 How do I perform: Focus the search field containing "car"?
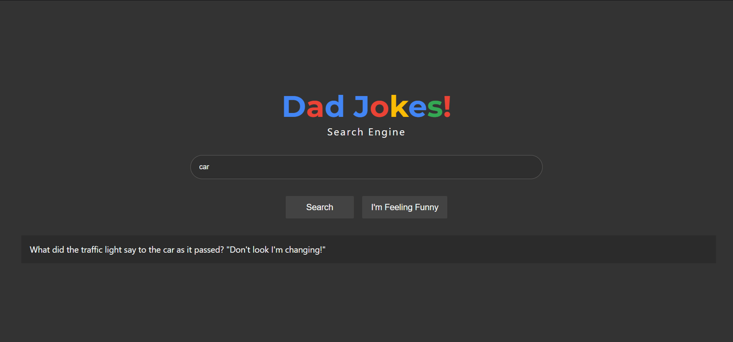click(366, 167)
